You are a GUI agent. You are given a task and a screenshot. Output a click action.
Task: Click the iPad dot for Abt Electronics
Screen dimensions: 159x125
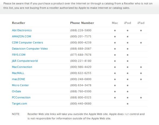pyautogui.click(x=141, y=31)
